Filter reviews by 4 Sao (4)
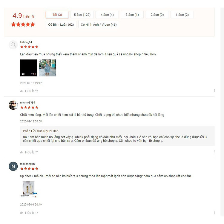The image size is (224, 224). point(107,15)
